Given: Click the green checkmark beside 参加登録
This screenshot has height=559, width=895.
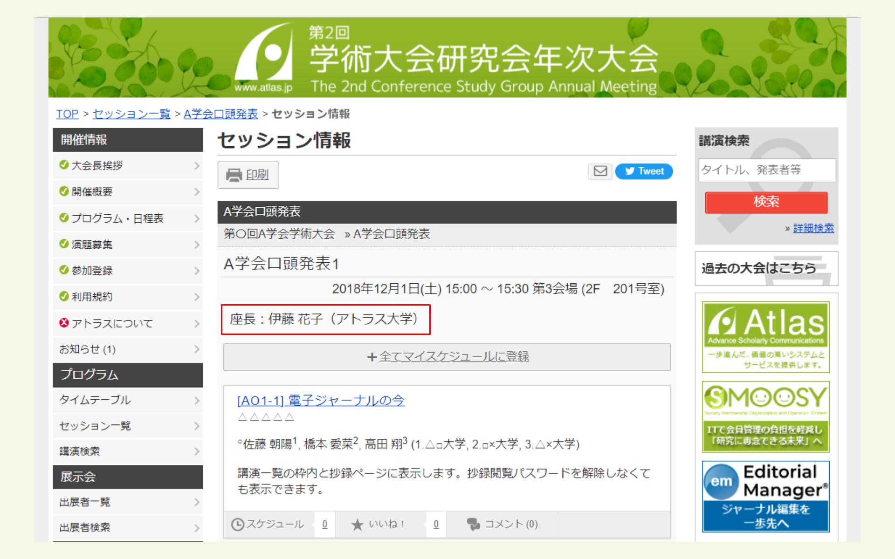Looking at the screenshot, I should pos(63,270).
